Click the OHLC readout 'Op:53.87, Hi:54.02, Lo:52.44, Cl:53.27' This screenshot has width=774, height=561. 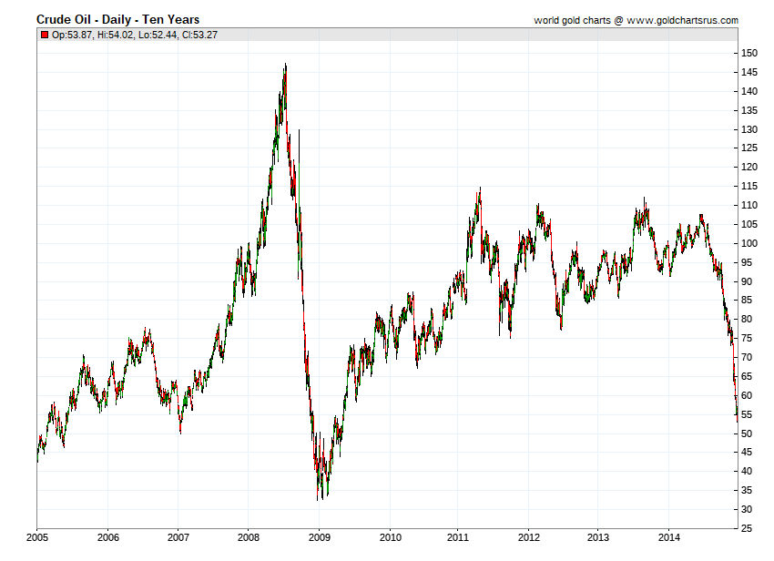[x=134, y=35]
